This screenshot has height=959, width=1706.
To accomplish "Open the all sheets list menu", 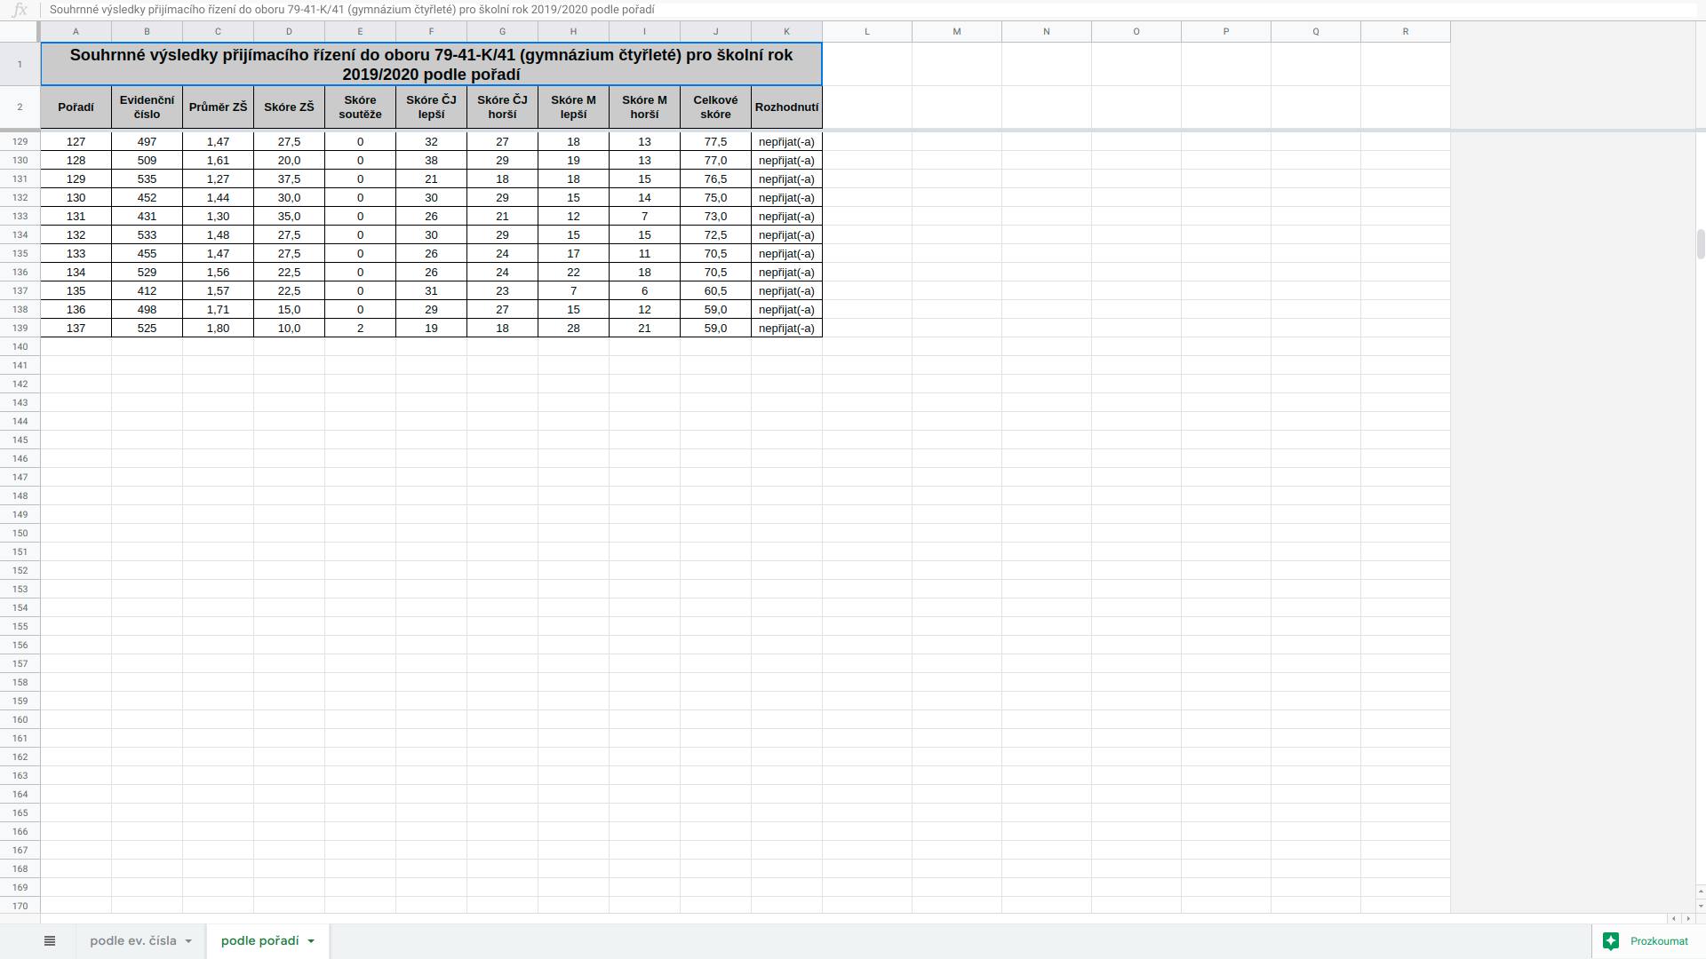I will pos(50,941).
